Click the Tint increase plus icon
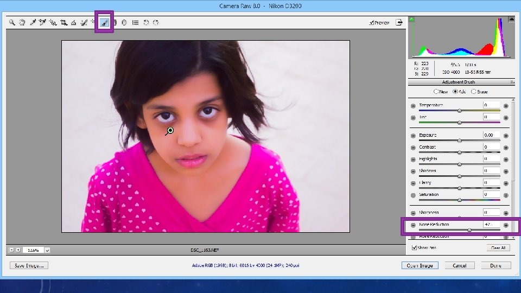This screenshot has height=293, width=521. [506, 118]
